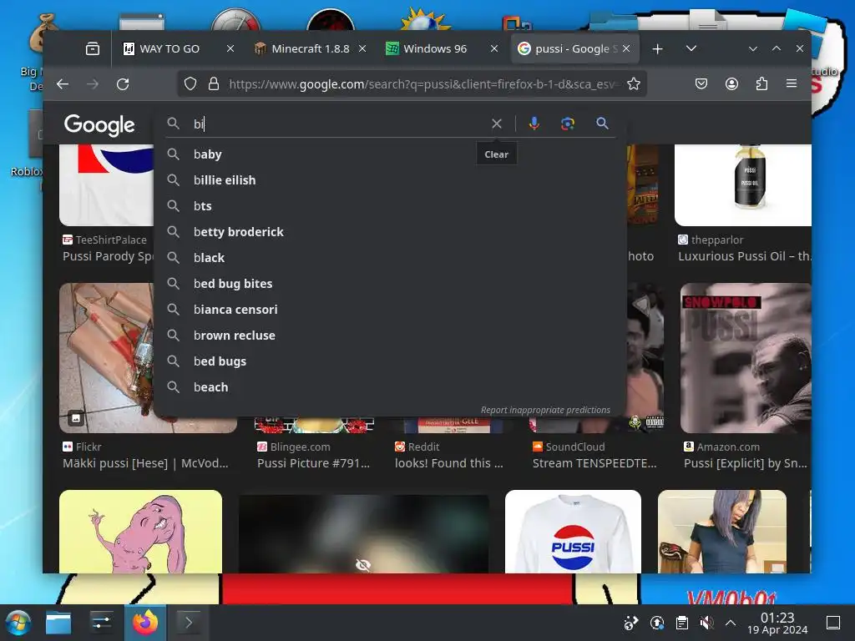Expand hidden system tray icons arrow
Screen dimensions: 855x641
731,623
